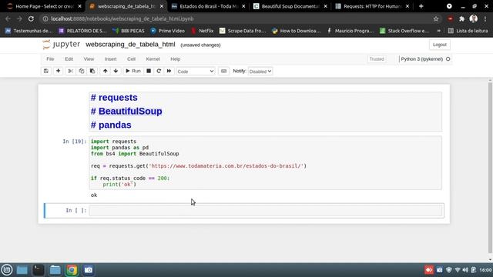The width and height of the screenshot is (493, 277).
Task: Open the Chrome profile avatar
Action: tap(474, 18)
